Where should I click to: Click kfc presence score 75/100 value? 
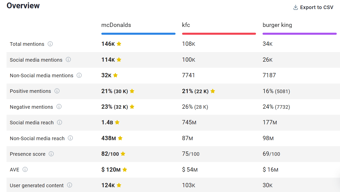191,154
